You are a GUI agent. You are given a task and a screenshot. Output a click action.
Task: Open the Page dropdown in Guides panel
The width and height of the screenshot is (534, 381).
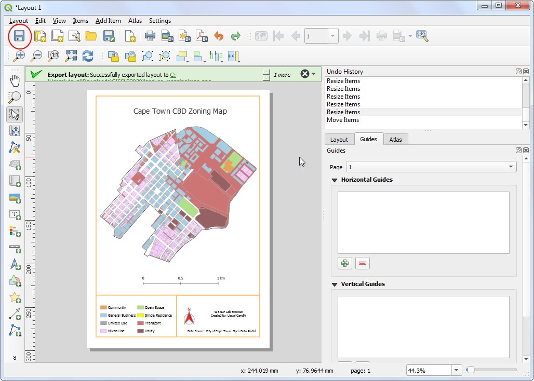(x=431, y=167)
